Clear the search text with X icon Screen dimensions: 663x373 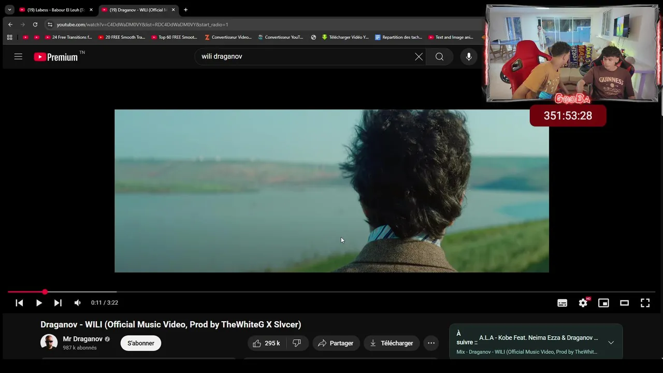click(419, 56)
